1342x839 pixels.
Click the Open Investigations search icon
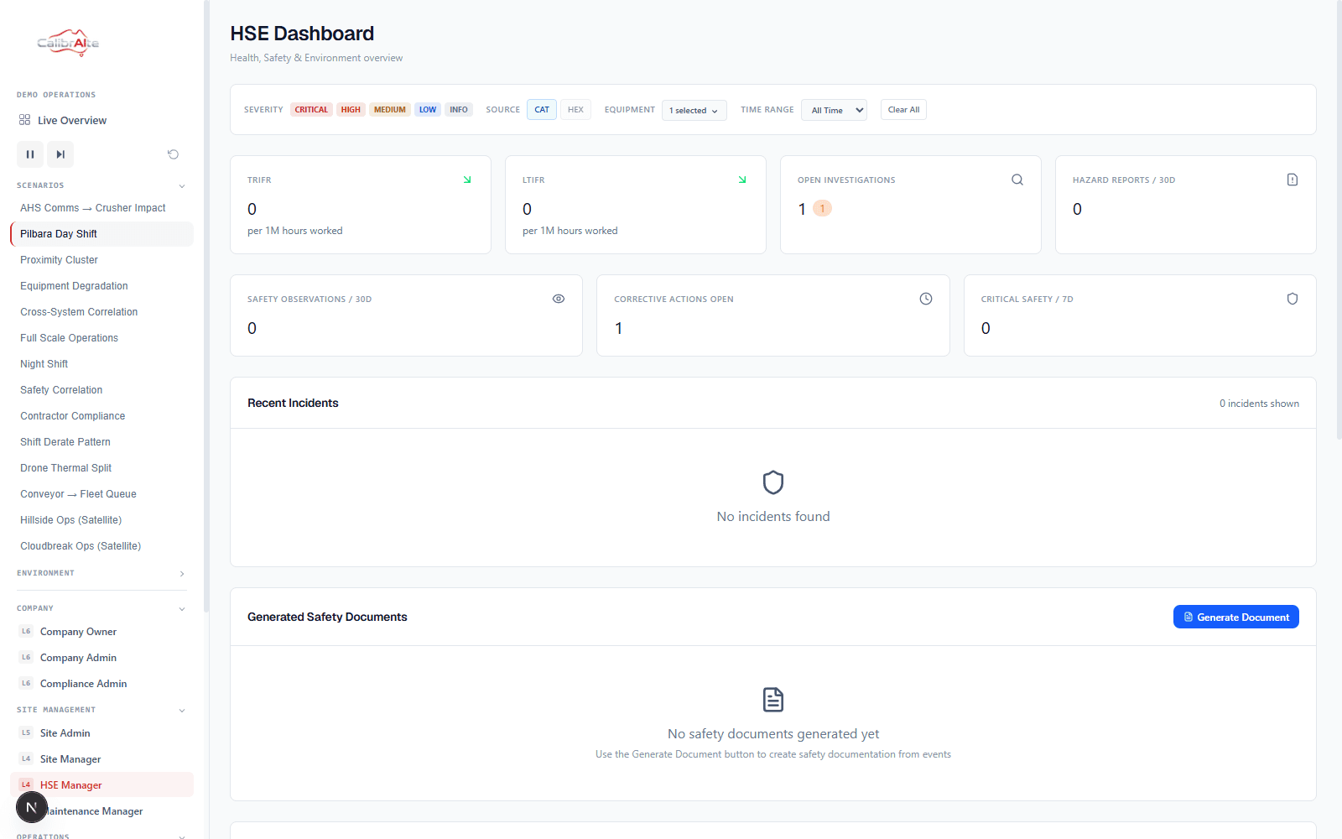(x=1017, y=180)
